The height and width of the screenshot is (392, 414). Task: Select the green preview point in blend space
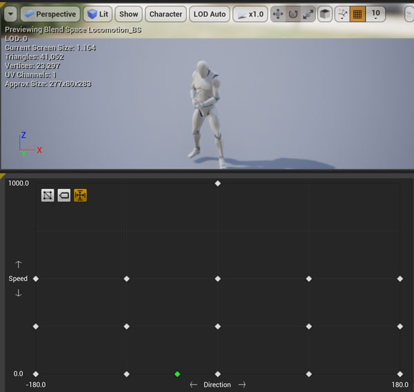click(177, 374)
